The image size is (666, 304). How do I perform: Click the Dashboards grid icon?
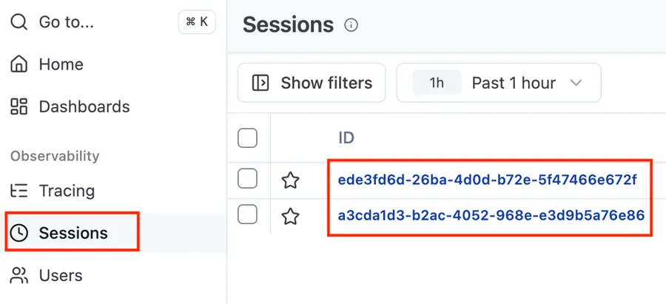pyautogui.click(x=19, y=107)
